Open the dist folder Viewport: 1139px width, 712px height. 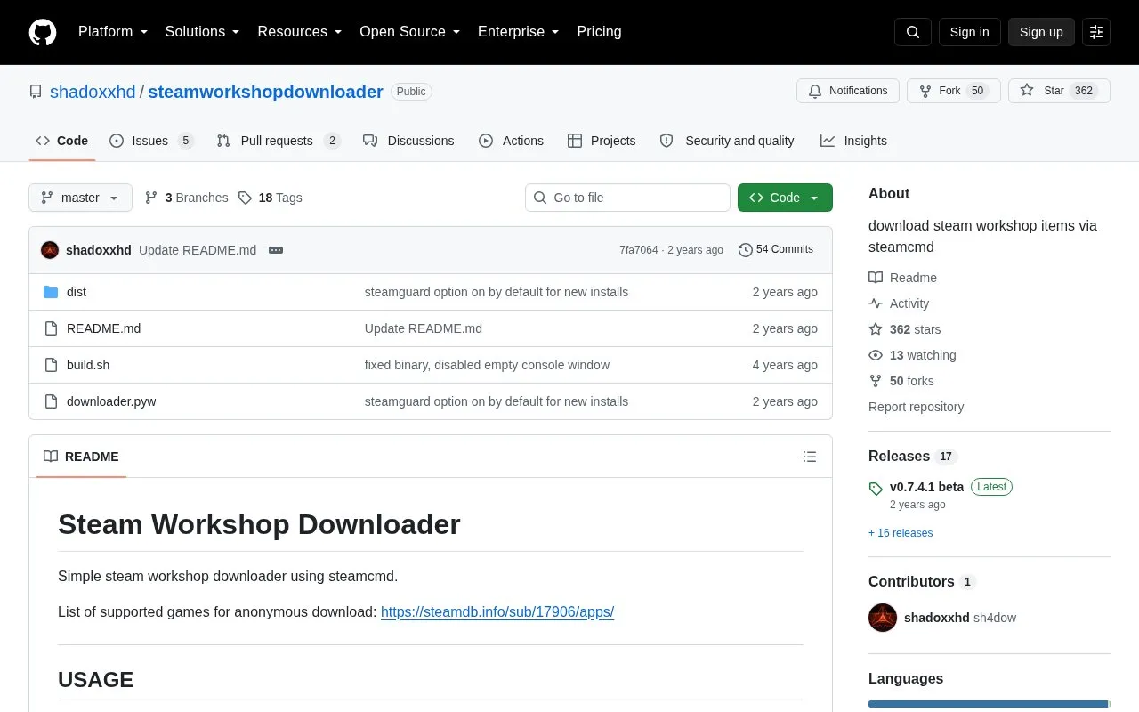(77, 292)
